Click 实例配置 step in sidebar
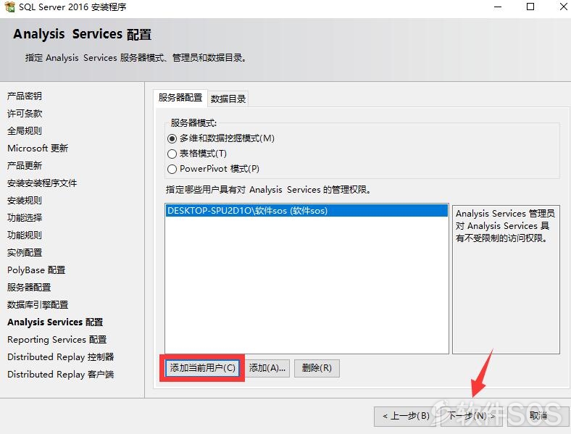The height and width of the screenshot is (434, 571). (x=25, y=253)
